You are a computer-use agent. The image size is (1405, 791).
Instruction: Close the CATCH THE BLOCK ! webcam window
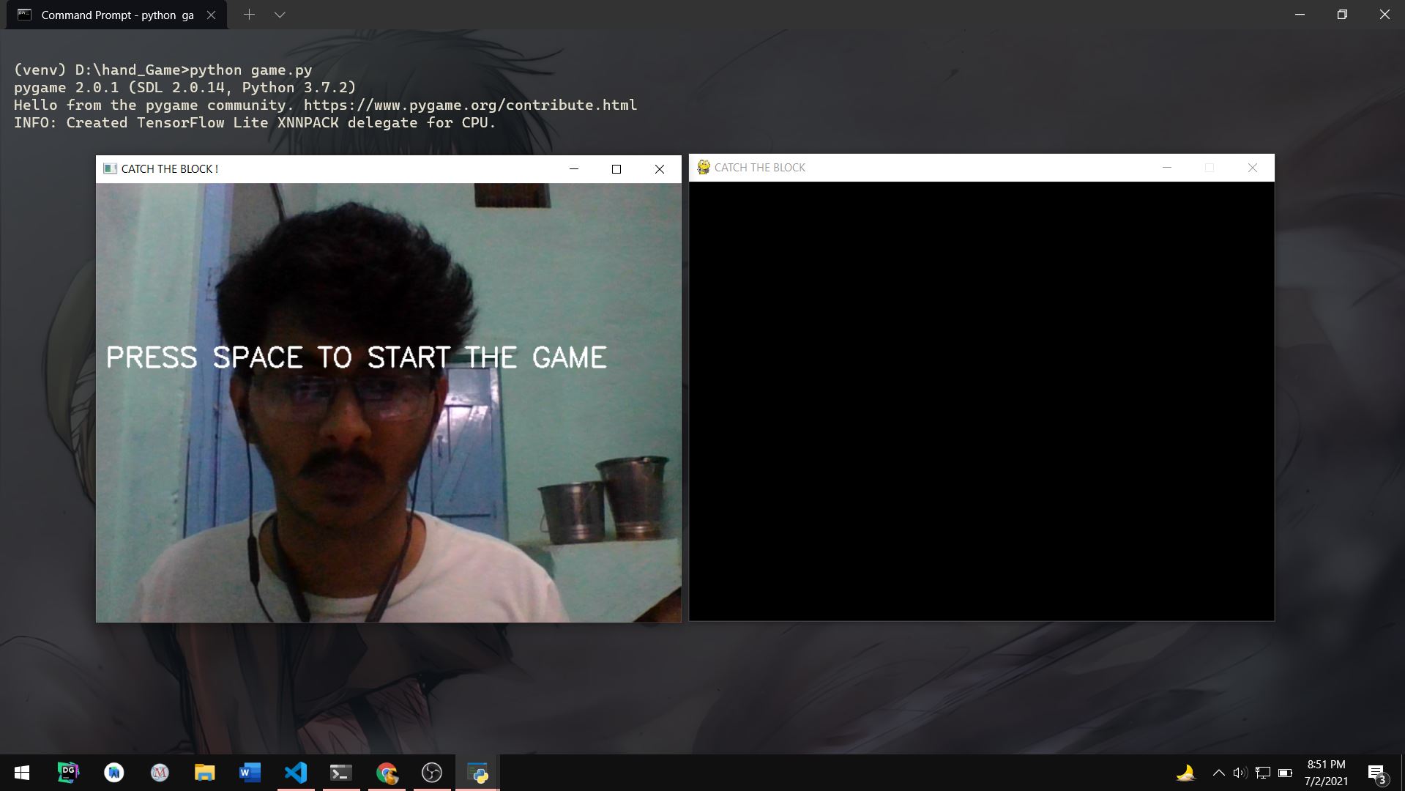point(660,168)
